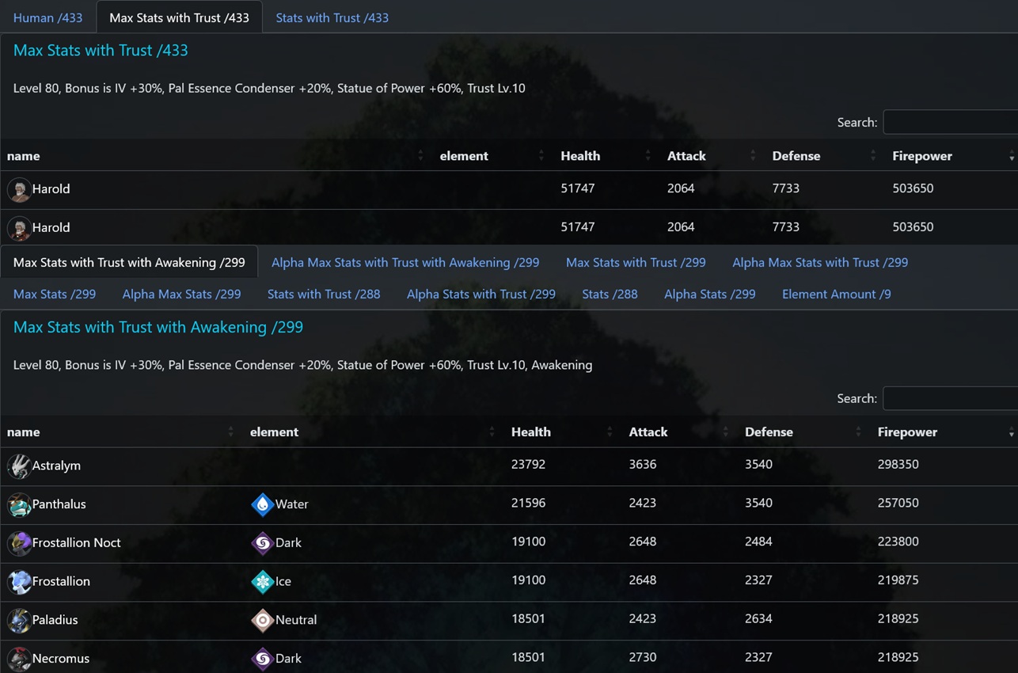This screenshot has width=1018, height=673.
Task: Sort the pal table by Attack column
Action: point(680,432)
